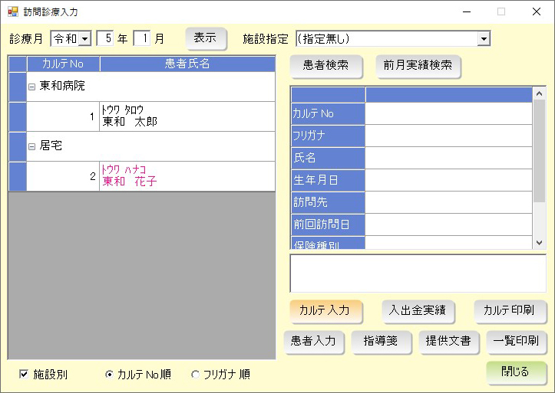The width and height of the screenshot is (555, 393).
Task: Click the カルテ入力 button
Action: click(324, 310)
